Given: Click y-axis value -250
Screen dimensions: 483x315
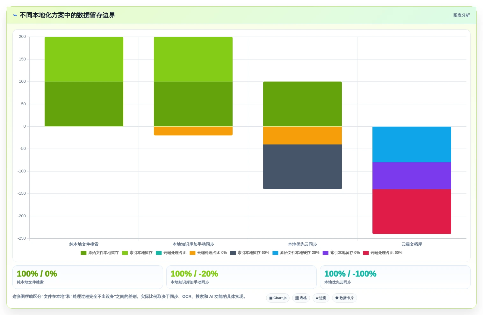Looking at the screenshot, I should coord(22,238).
